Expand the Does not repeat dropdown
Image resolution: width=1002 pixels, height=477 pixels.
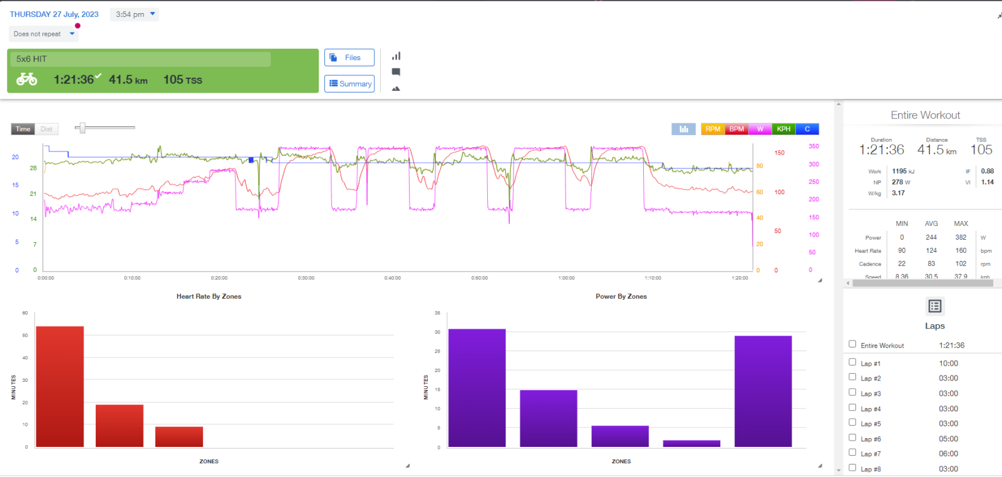[43, 34]
